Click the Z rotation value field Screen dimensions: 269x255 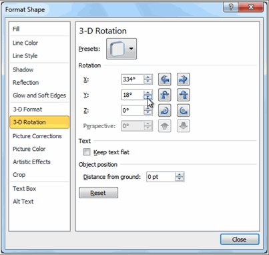pos(133,110)
